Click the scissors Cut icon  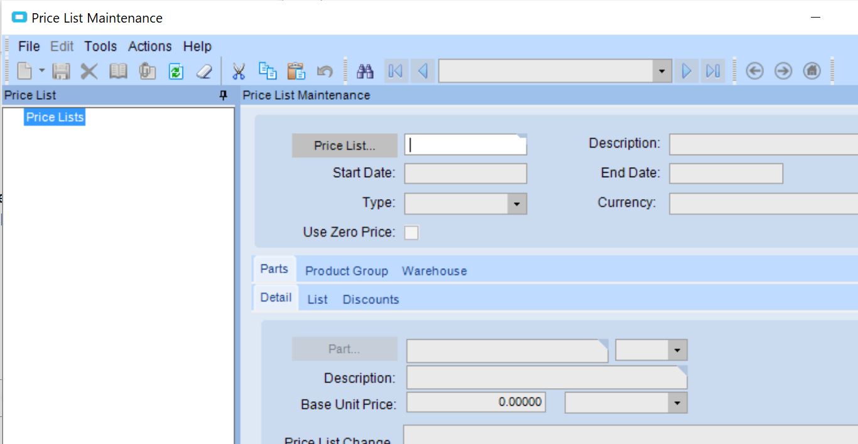239,71
